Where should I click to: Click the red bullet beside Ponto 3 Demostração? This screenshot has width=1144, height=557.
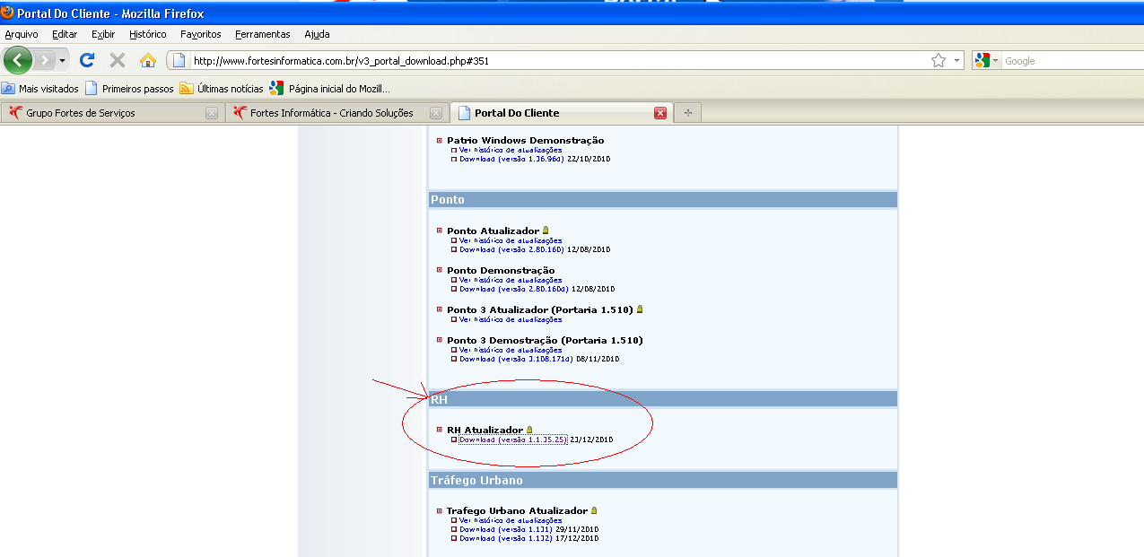coord(440,340)
